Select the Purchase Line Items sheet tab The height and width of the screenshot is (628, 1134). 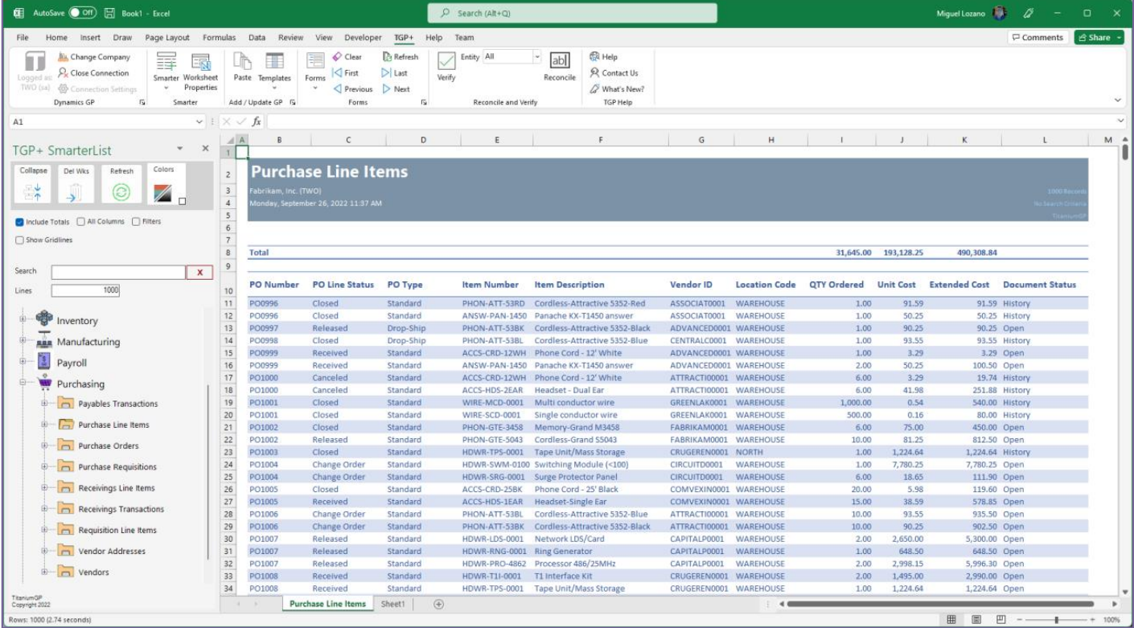pyautogui.click(x=327, y=604)
